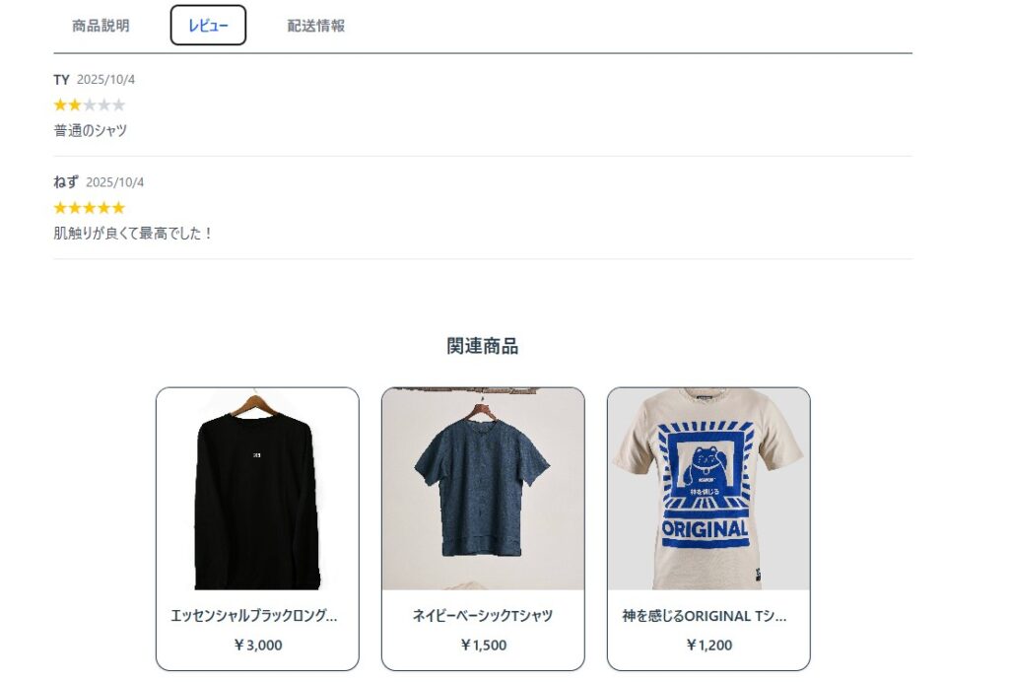Click the five-star rating of ねず's review
Viewport: 1009px width, 682px height.
click(90, 208)
